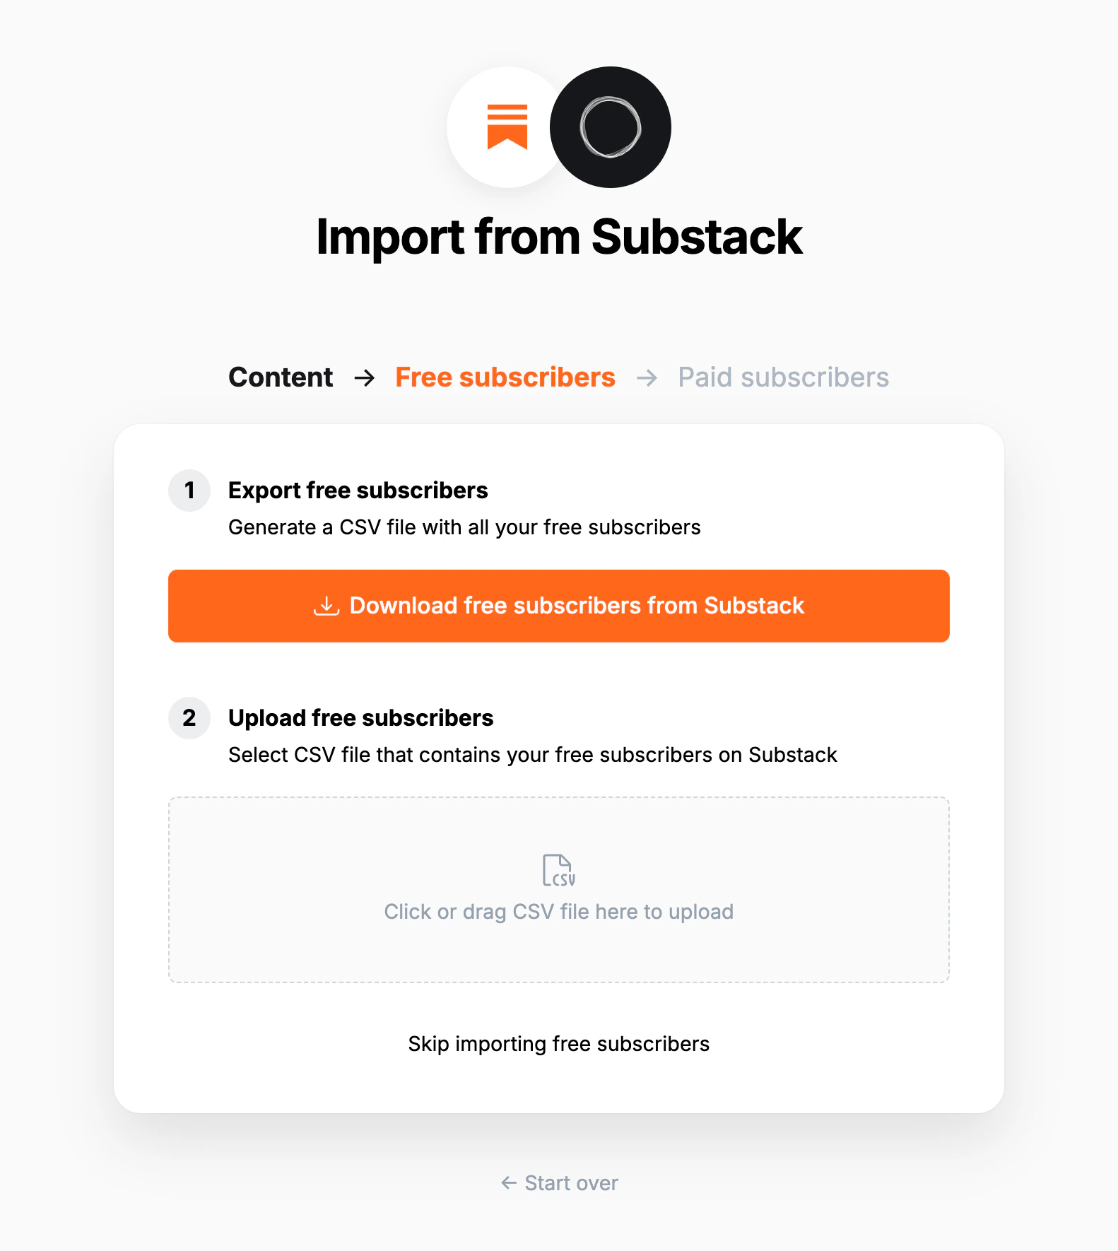Click the step 2 number badge
1118x1251 pixels.
[189, 718]
